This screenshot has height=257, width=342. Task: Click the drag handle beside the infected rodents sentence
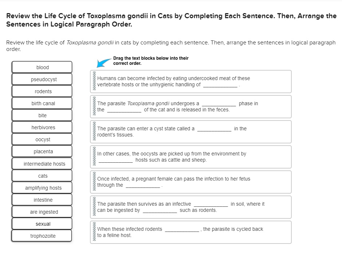click(94, 232)
